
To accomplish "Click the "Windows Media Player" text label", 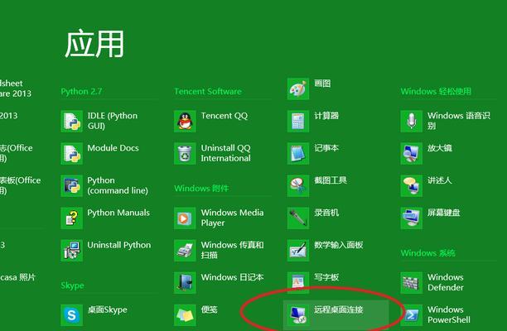I will click(232, 218).
